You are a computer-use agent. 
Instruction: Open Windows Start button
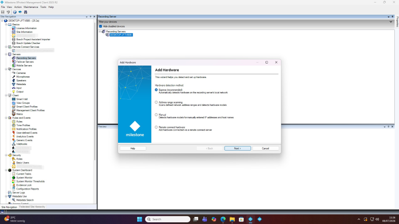coord(140,219)
